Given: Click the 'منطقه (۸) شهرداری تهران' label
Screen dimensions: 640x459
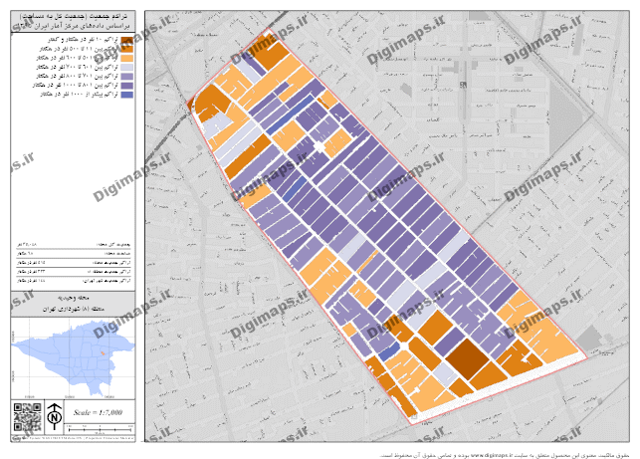Looking at the screenshot, I should [x=74, y=309].
